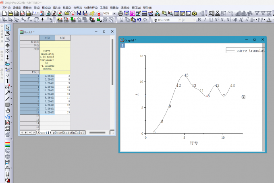Open the 文件(F) menu

coord(6,8)
